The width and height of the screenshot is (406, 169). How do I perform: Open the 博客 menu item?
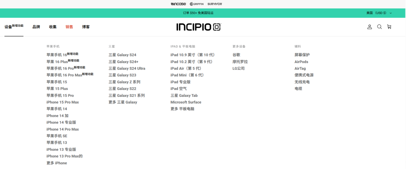click(x=86, y=27)
